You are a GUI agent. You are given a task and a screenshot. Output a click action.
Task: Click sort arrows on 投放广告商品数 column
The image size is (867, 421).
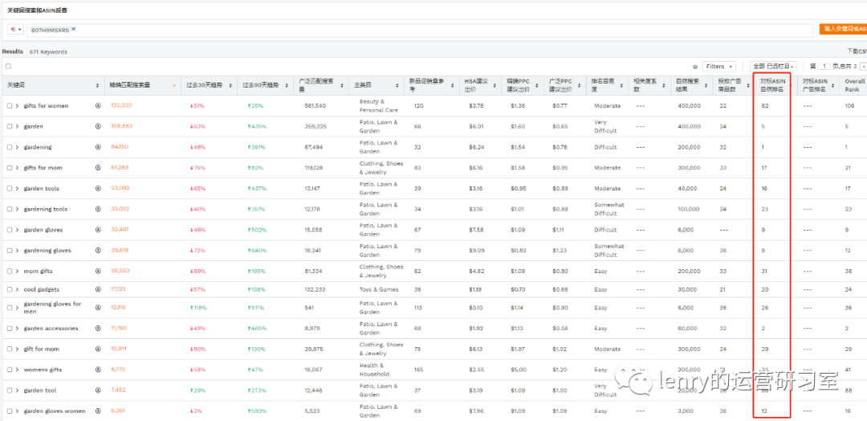point(747,86)
